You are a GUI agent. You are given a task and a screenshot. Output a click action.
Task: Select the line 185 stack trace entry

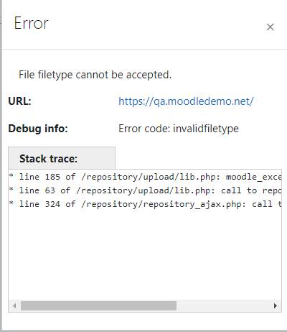click(x=145, y=177)
